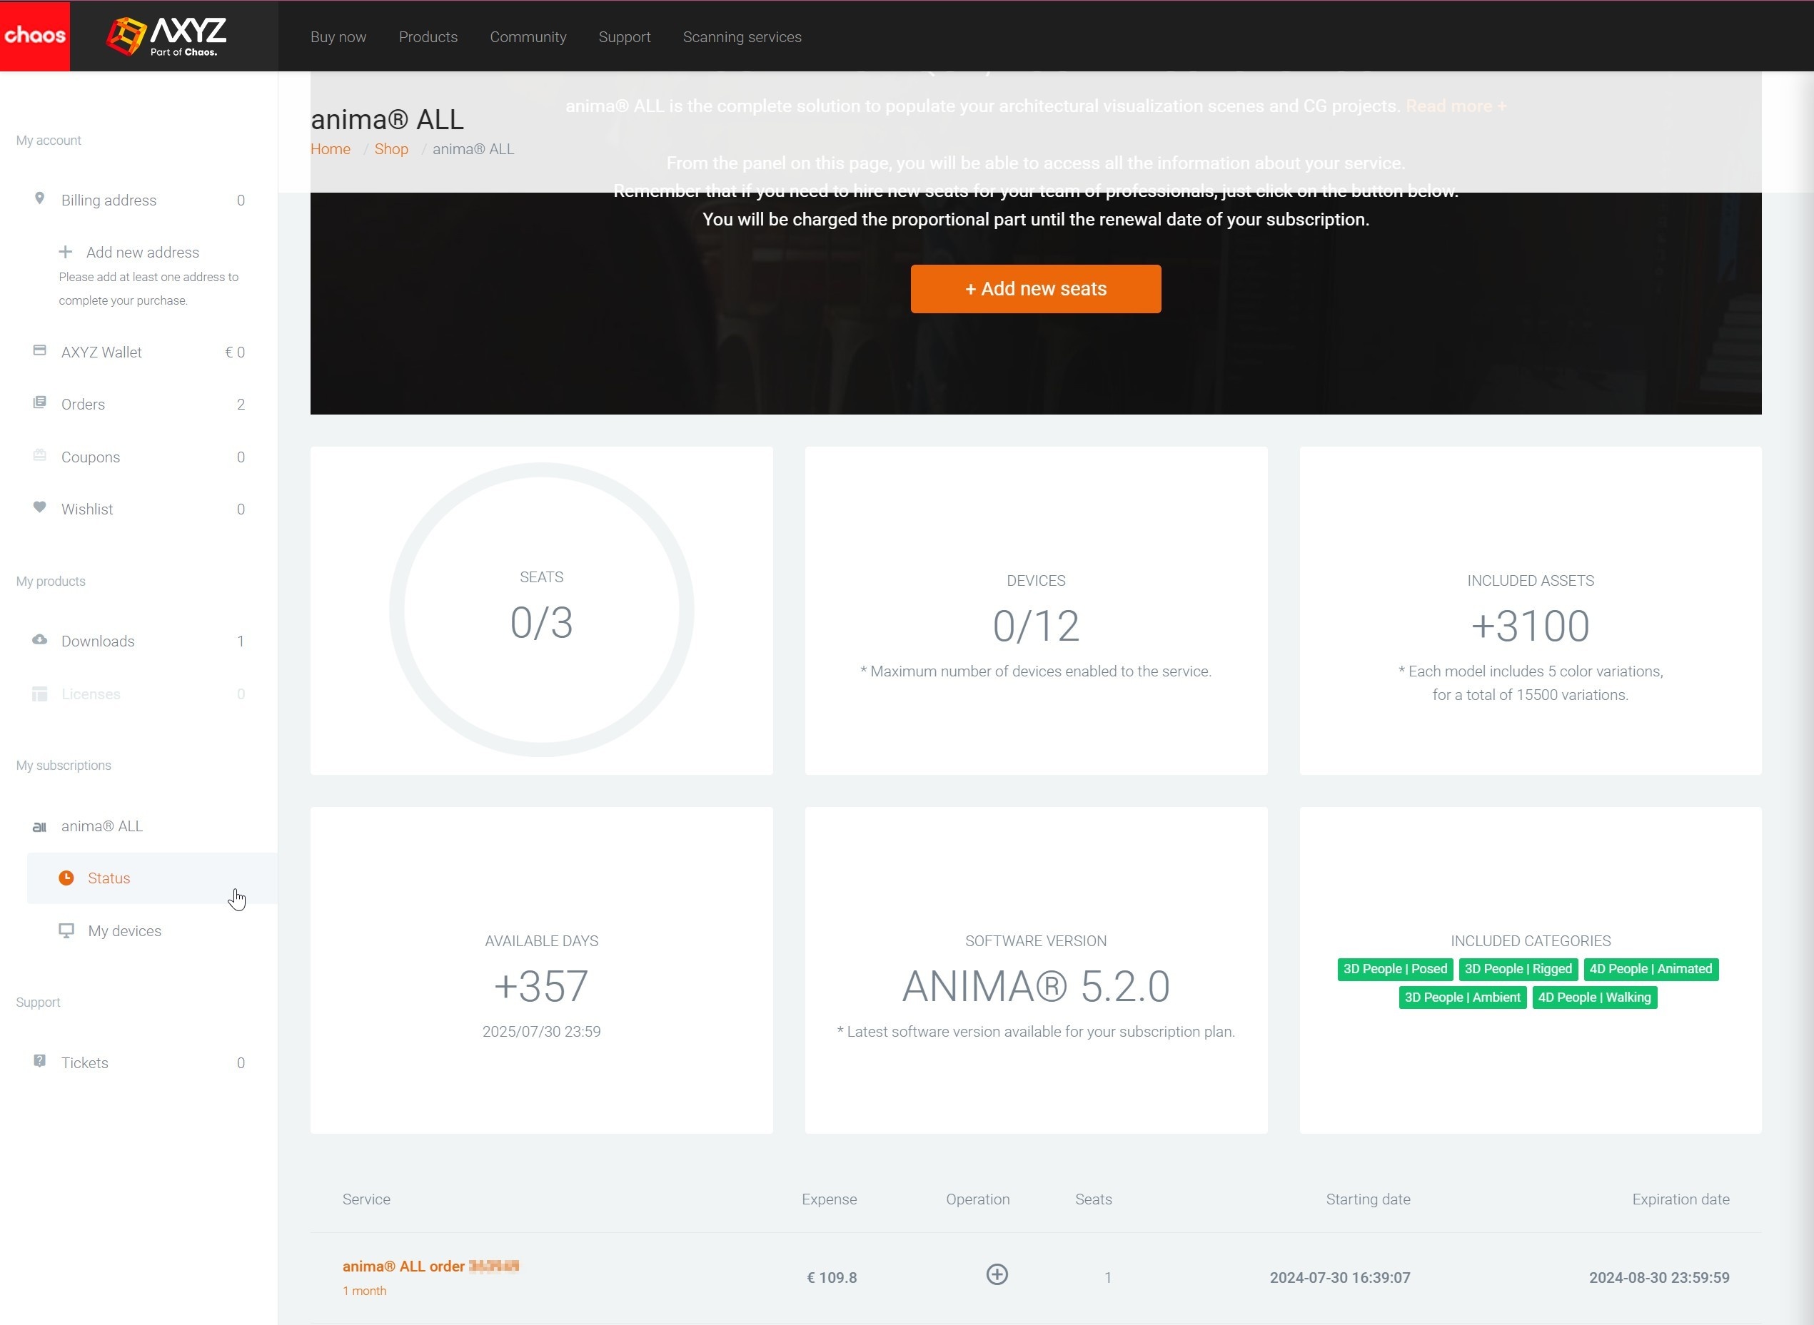The image size is (1814, 1325).
Task: Open the Products menu
Action: click(428, 37)
